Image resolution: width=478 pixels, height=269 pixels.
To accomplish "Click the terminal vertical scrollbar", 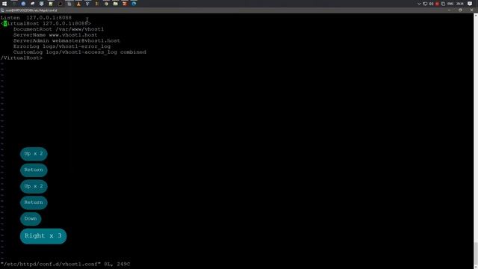I will point(476,141).
